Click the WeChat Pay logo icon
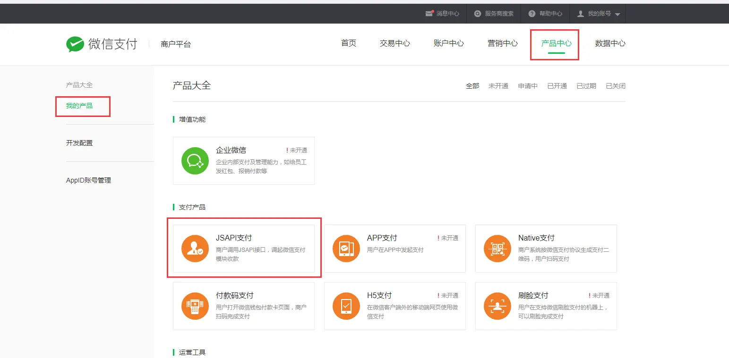Screen dimensions: 729x358 pyautogui.click(x=75, y=44)
